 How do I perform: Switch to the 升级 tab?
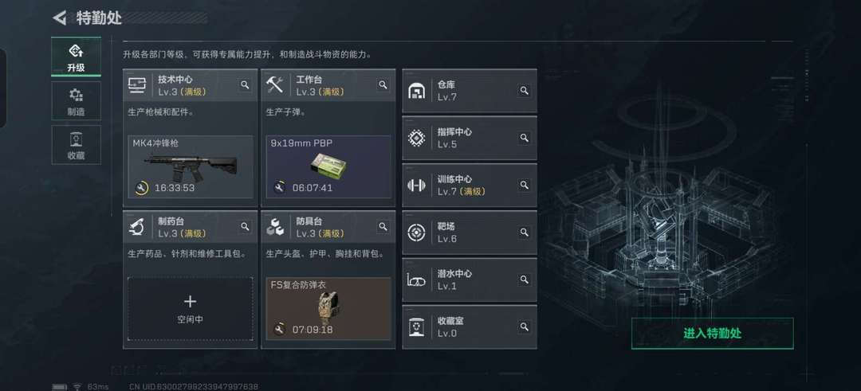click(76, 57)
